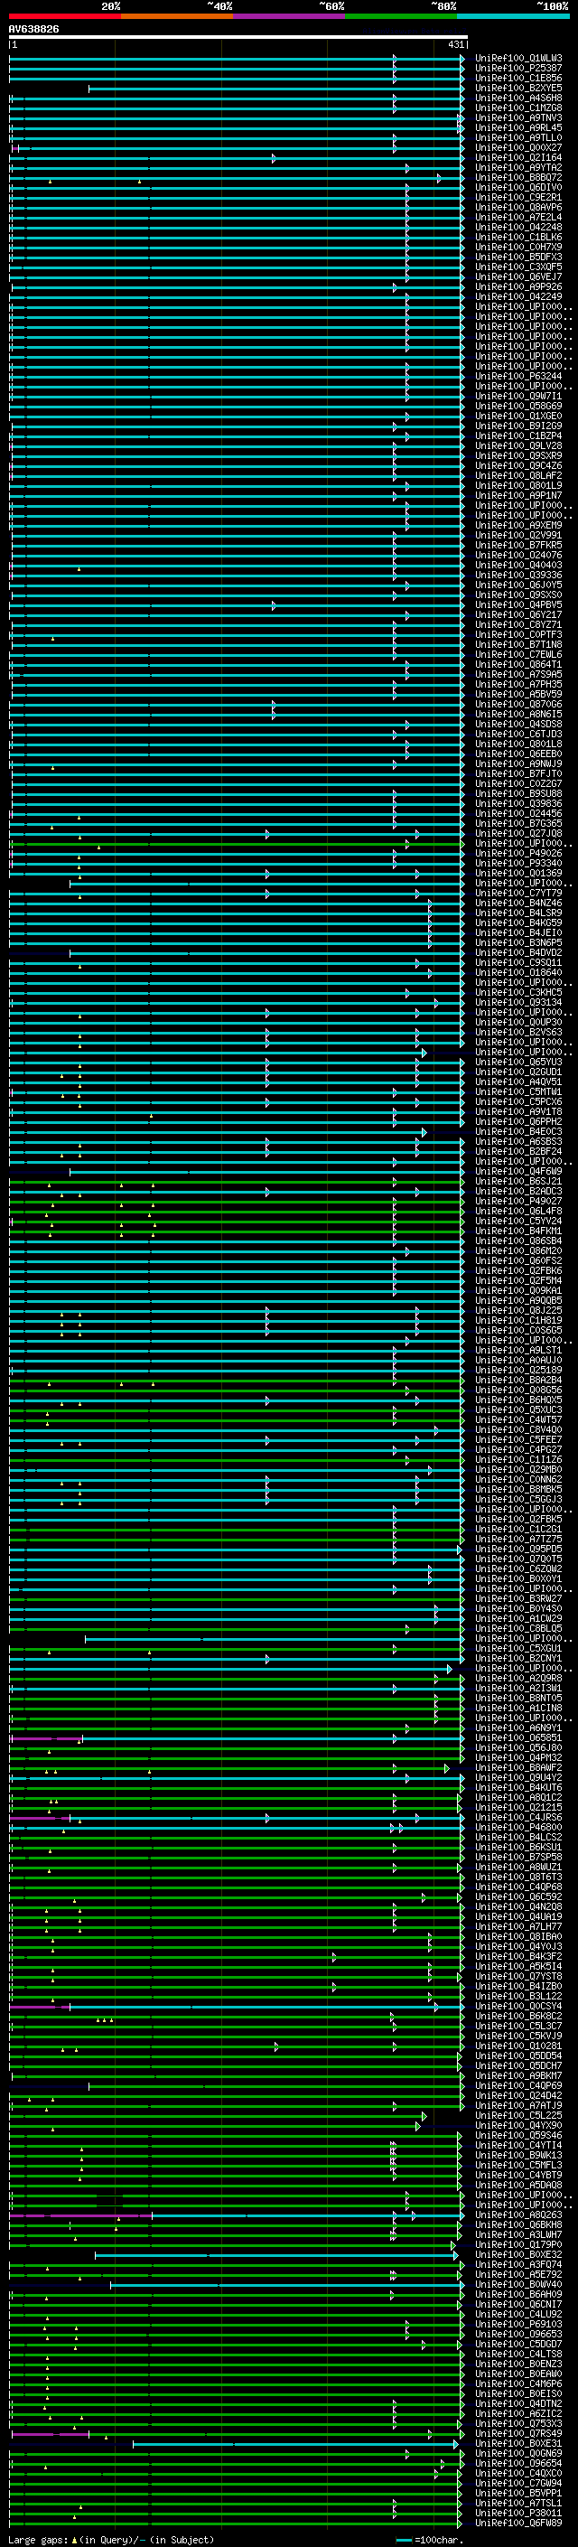Open hit UniRef100_P25387
This screenshot has width=578, height=2547.
pos(518,69)
